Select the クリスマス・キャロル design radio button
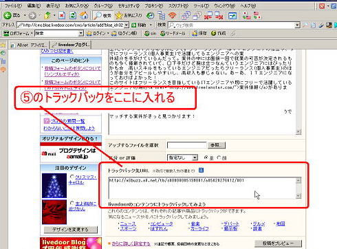Image resolution: width=337 pixels, height=249 pixels. [x=72, y=177]
